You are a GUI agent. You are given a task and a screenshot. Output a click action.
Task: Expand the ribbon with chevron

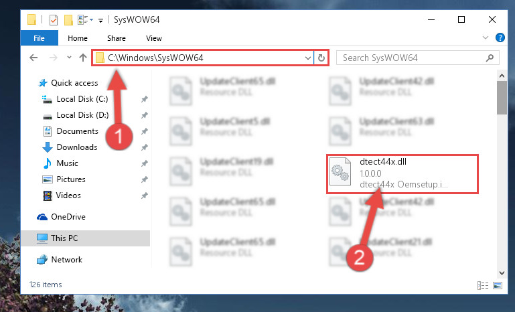(486, 37)
